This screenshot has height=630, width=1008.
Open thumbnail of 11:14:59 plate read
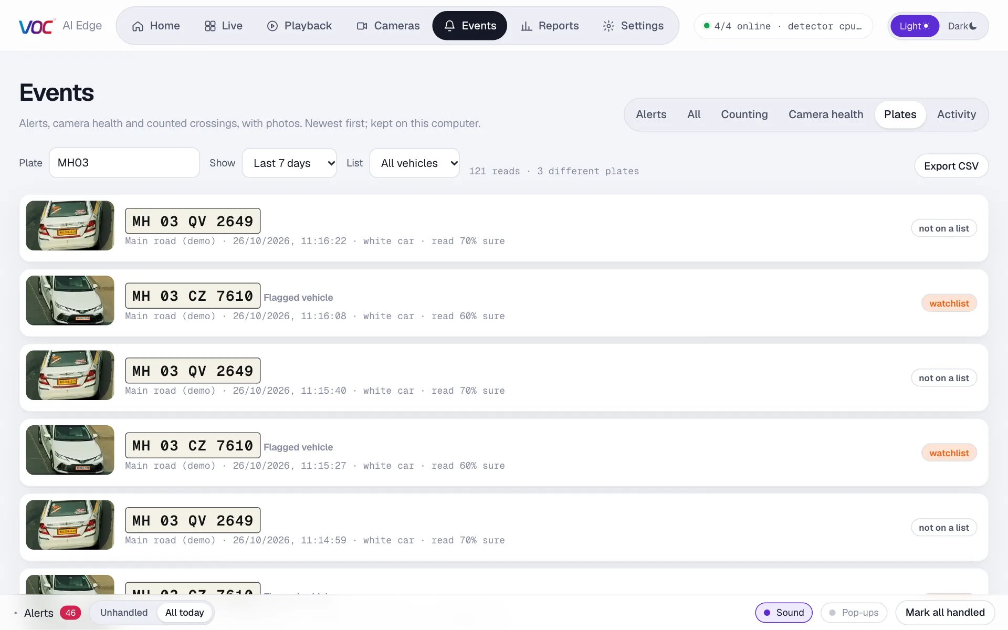pos(70,525)
